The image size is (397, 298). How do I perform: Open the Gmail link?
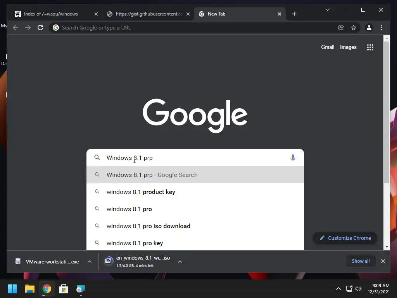point(328,47)
